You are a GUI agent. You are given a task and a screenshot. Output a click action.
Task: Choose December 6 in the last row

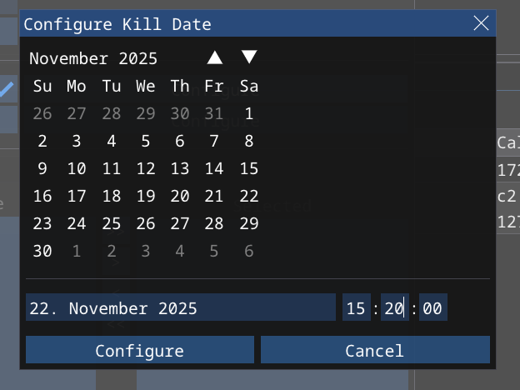[x=249, y=251]
